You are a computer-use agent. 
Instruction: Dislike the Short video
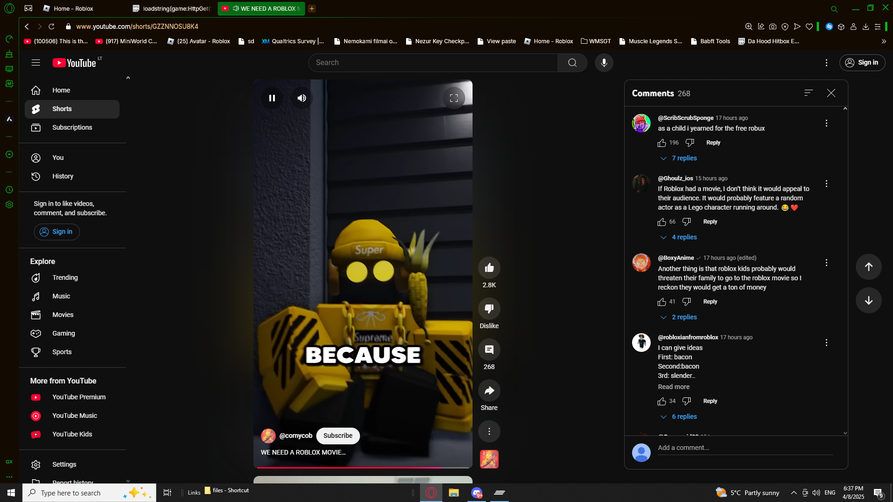(489, 309)
